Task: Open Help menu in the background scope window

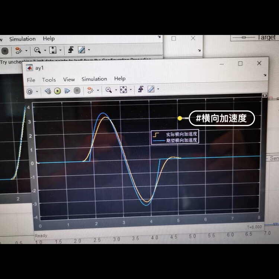Action: tap(49, 38)
